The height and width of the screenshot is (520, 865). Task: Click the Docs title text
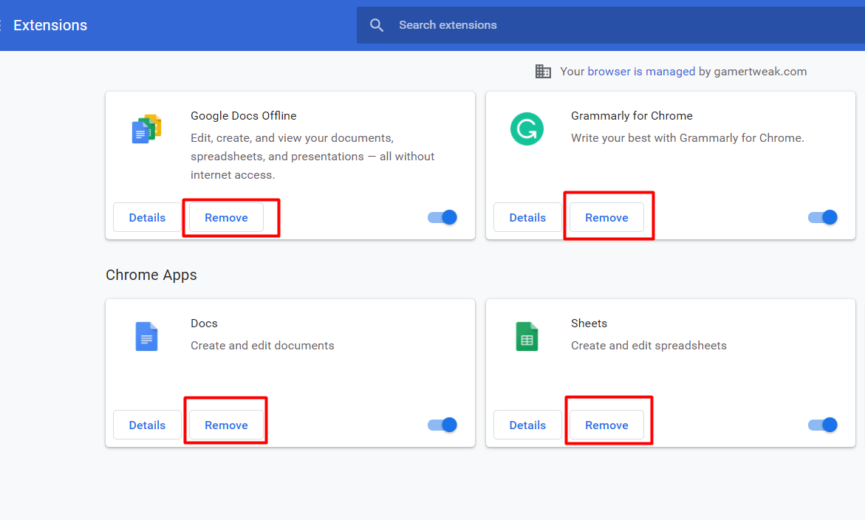[x=204, y=323]
